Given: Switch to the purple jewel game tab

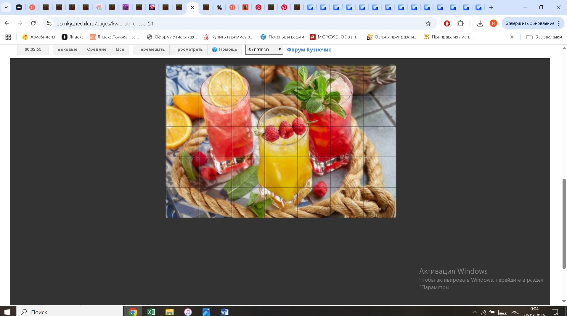Looking at the screenshot, I should coord(126,7).
